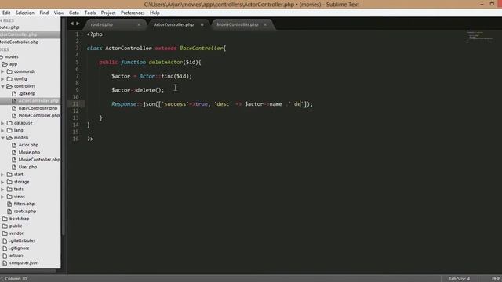The image size is (502, 282).
Task: Go to next tab with right arrow
Action: pyautogui.click(x=78, y=23)
